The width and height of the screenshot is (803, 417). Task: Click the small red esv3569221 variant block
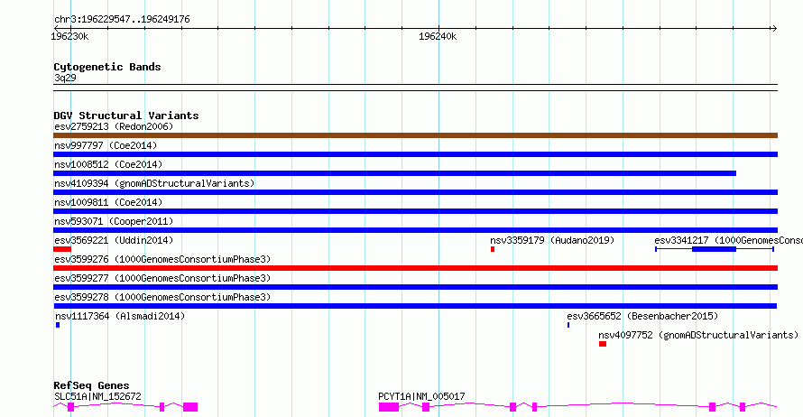(62, 249)
